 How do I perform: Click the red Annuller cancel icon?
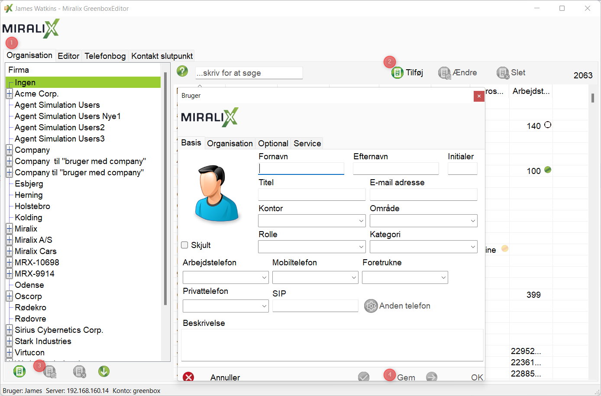coord(188,377)
